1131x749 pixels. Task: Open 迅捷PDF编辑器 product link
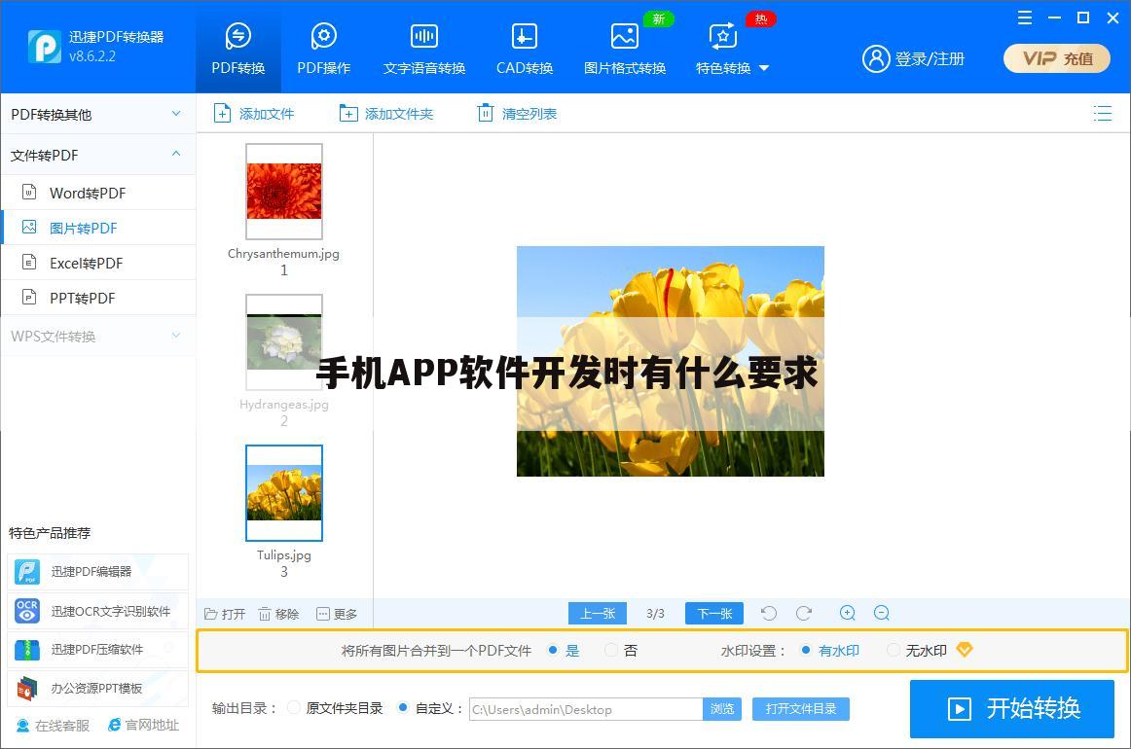[x=98, y=572]
